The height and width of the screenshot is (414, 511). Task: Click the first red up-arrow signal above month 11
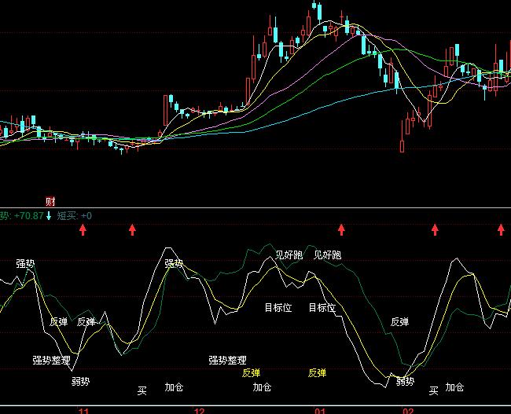[83, 229]
